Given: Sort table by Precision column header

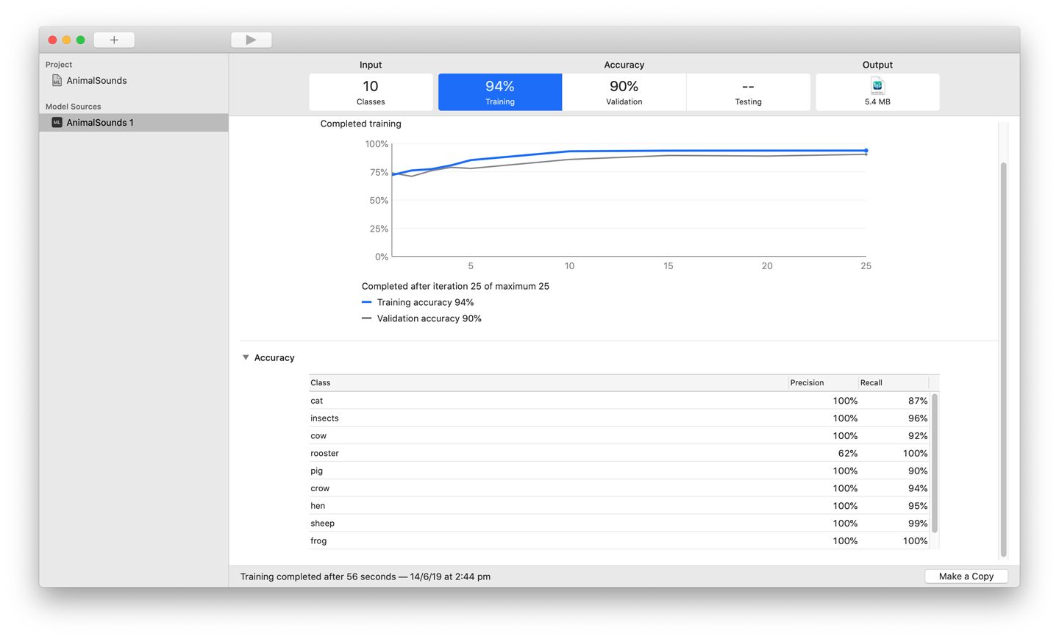Looking at the screenshot, I should tap(823, 382).
